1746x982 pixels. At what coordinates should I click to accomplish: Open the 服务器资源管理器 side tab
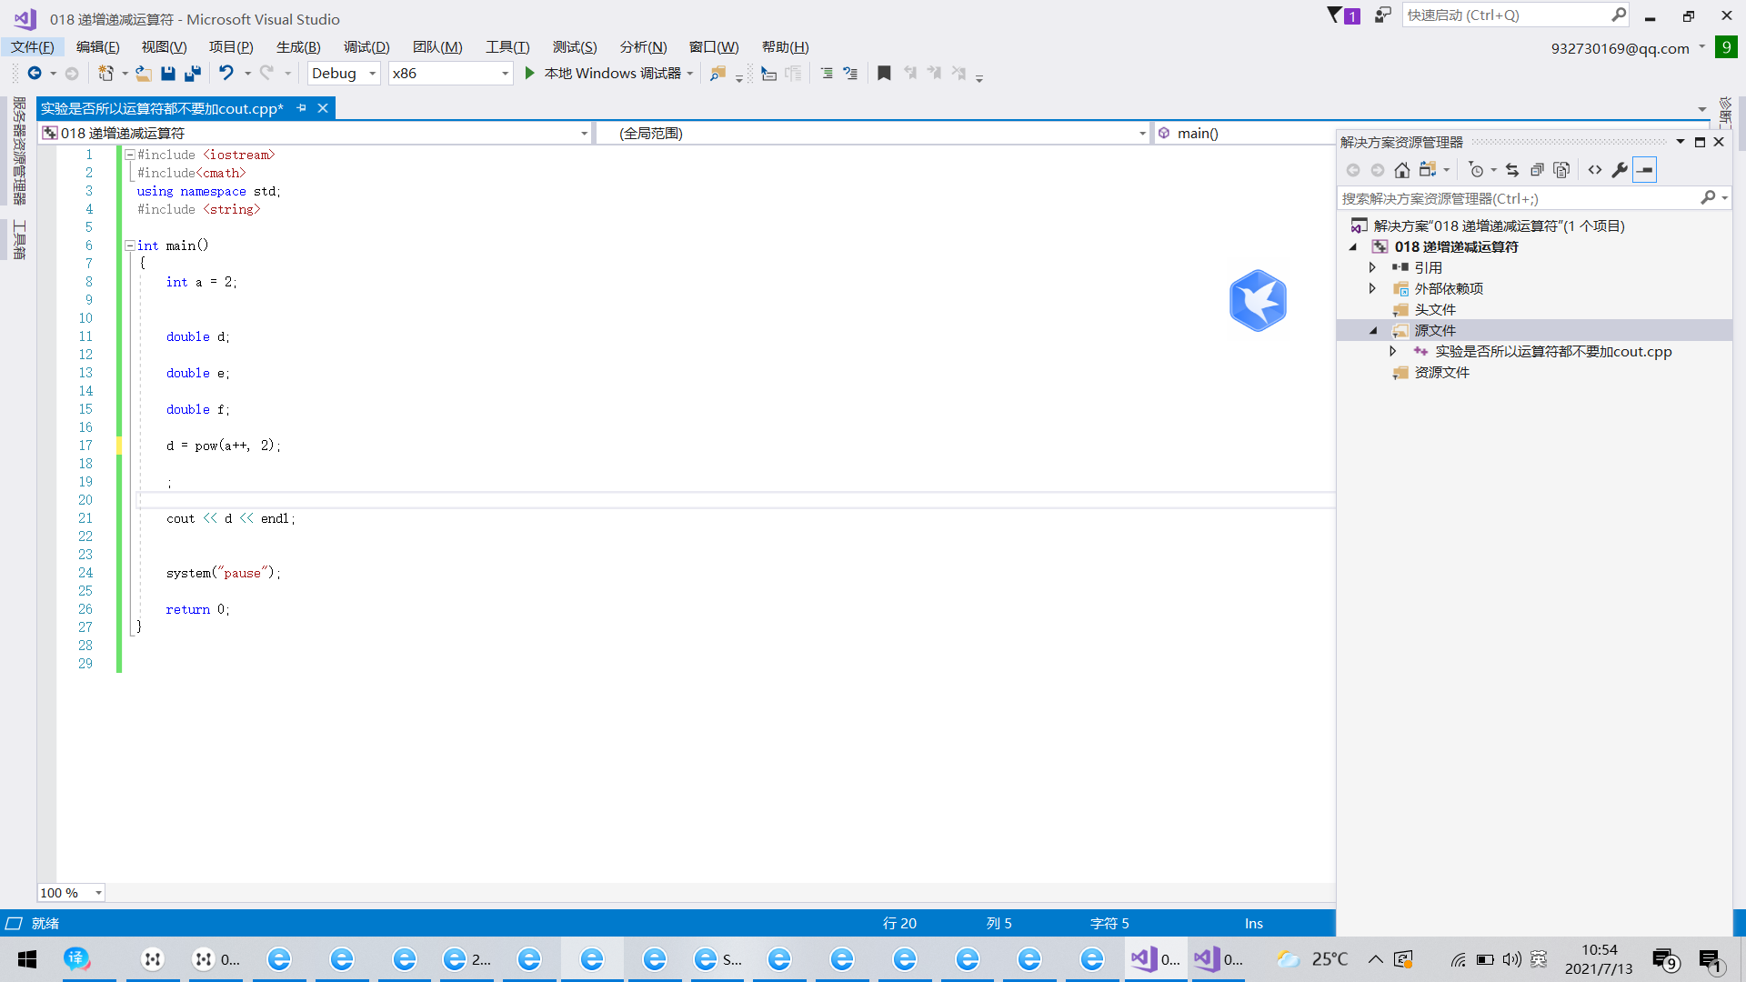click(19, 151)
